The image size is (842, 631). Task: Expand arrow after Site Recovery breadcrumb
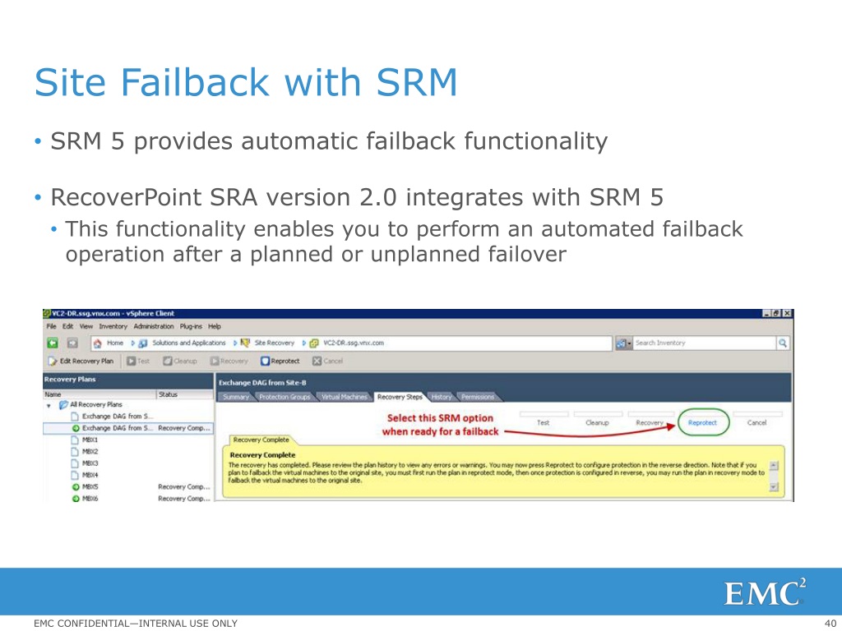click(x=304, y=343)
